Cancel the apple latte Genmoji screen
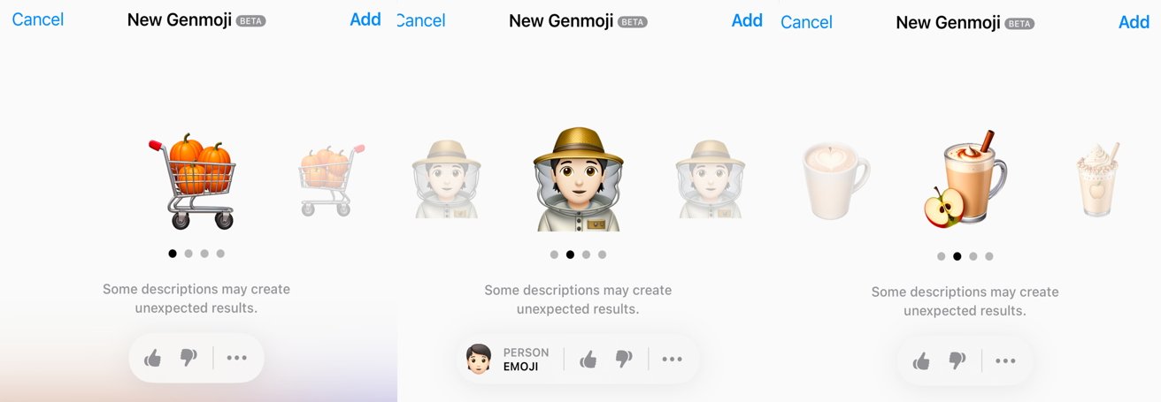The width and height of the screenshot is (1161, 402). click(x=806, y=22)
